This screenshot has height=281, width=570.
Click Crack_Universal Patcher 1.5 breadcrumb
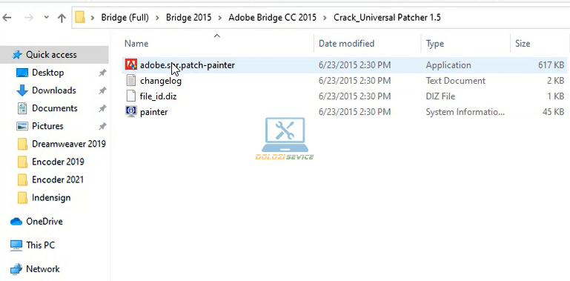click(387, 18)
